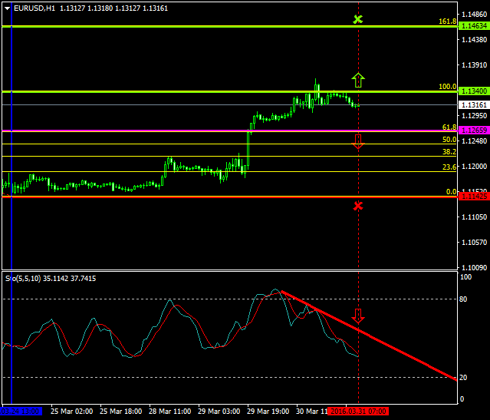Select the green up arrow above the 100.0 level
The height and width of the screenshot is (420, 490).
357,78
